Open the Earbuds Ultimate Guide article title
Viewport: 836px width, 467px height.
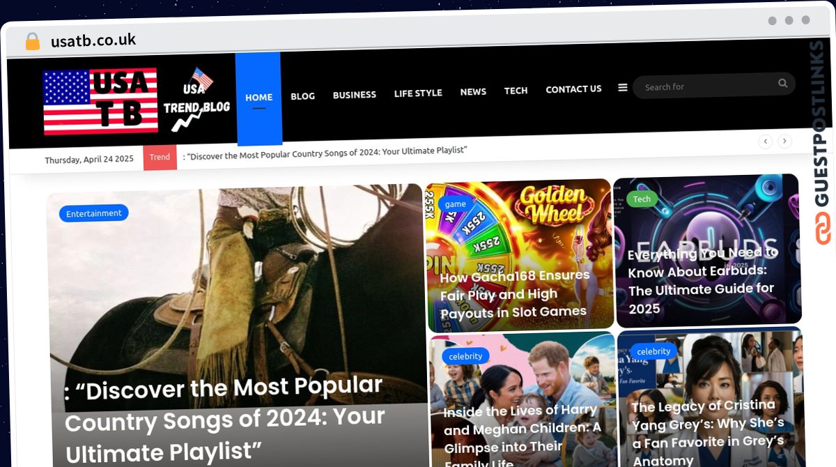pos(703,280)
